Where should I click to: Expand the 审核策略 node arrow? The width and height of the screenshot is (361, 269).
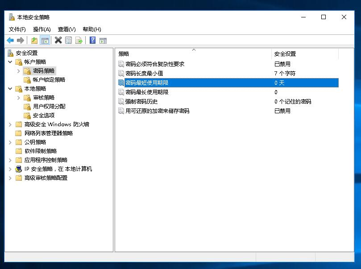click(19, 98)
